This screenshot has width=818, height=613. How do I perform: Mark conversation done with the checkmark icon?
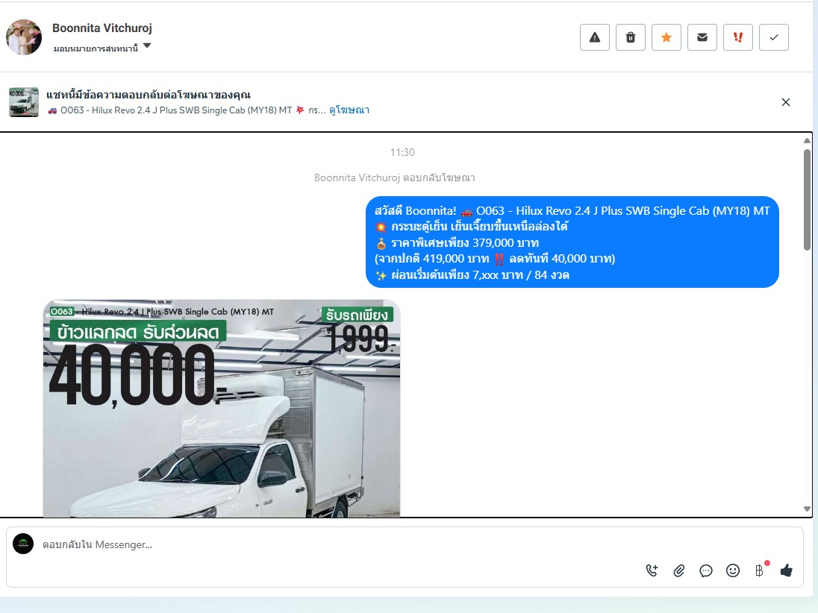click(x=774, y=37)
